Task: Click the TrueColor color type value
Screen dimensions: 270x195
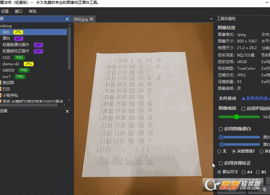Action: [246, 68]
